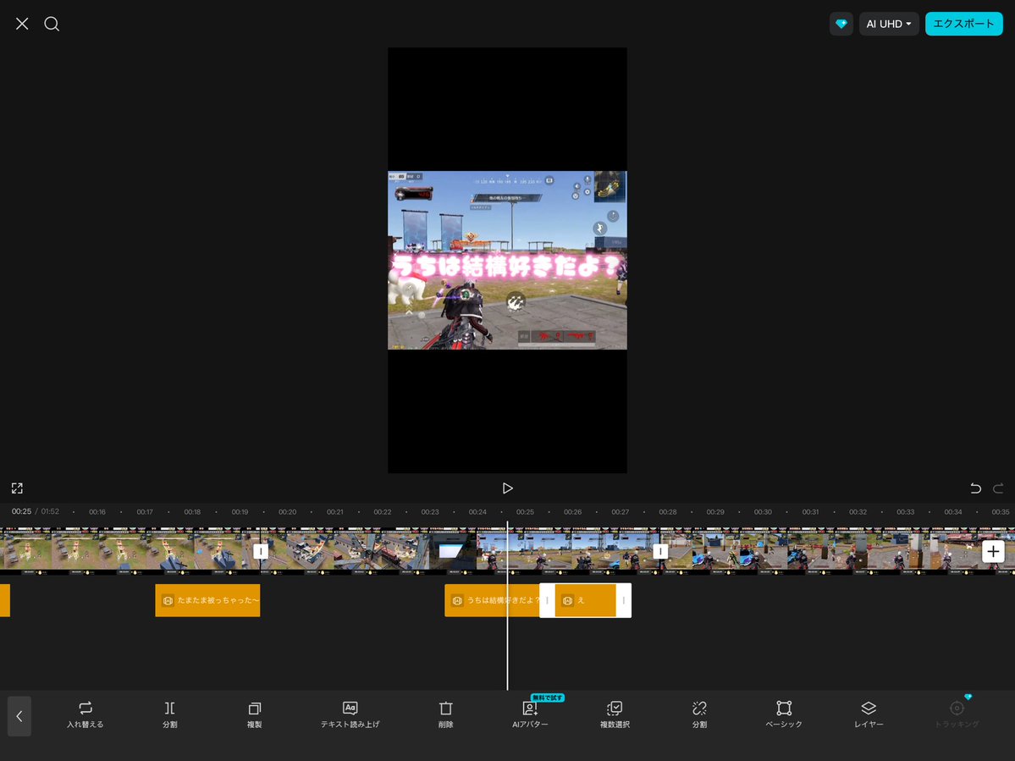This screenshot has width=1015, height=761.
Task: Tap the transition marker near 00:28
Action: [x=660, y=551]
